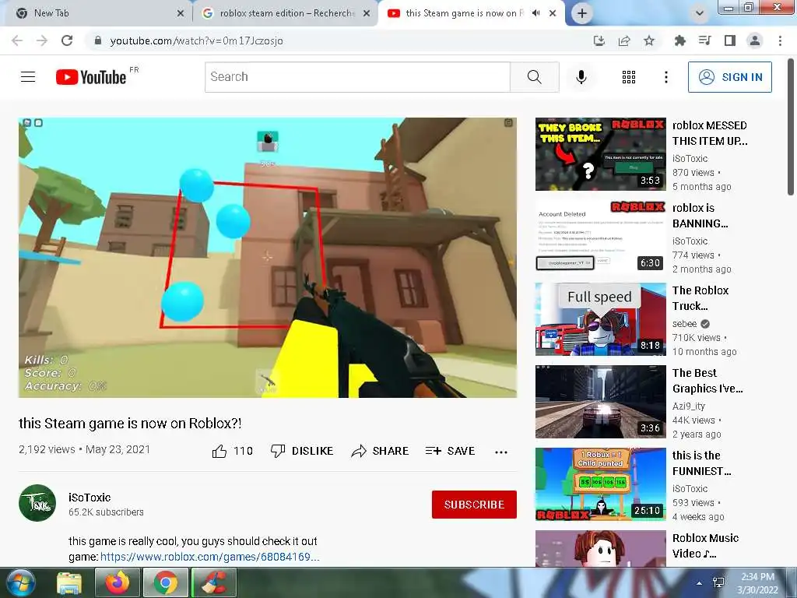
Task: Open 'Roblox Music Video' thumbnail
Action: 600,549
